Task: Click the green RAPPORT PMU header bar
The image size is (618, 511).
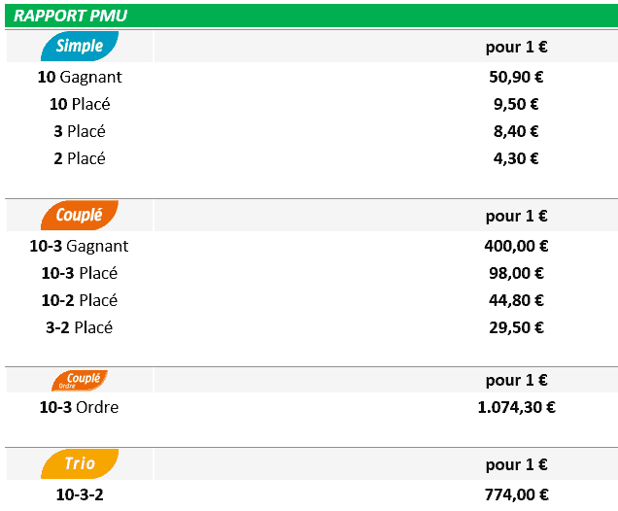Action: tap(309, 16)
